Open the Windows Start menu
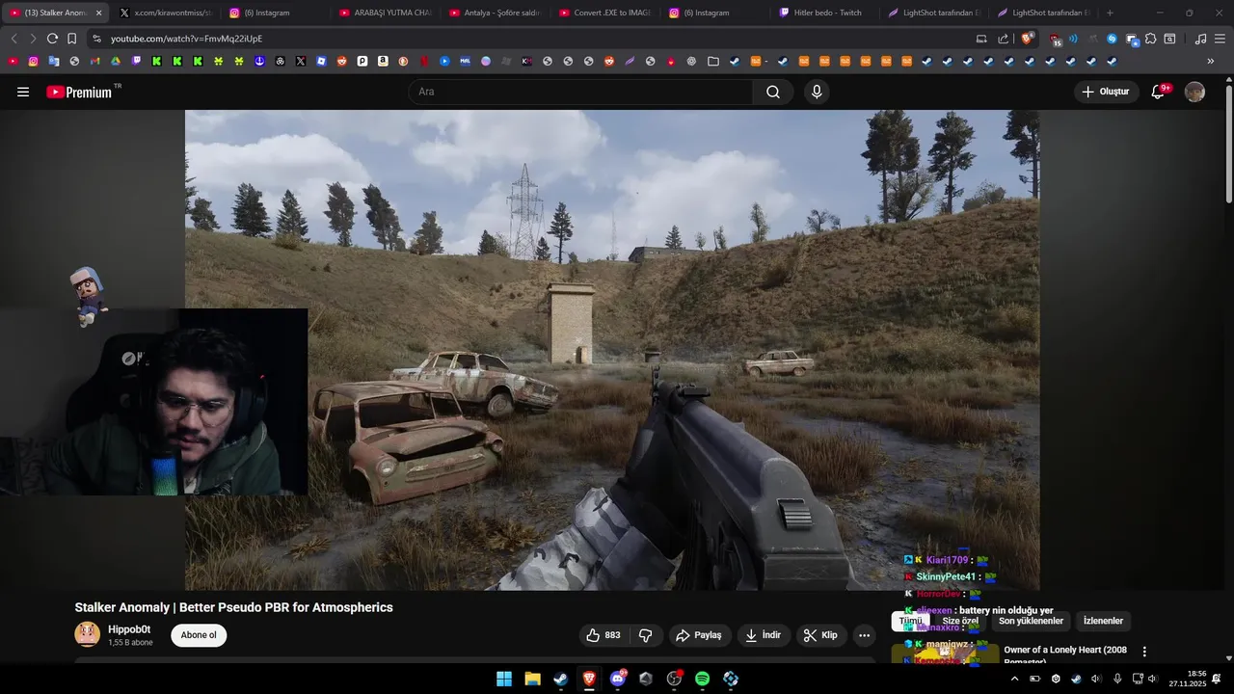Image resolution: width=1234 pixels, height=694 pixels. (x=504, y=679)
